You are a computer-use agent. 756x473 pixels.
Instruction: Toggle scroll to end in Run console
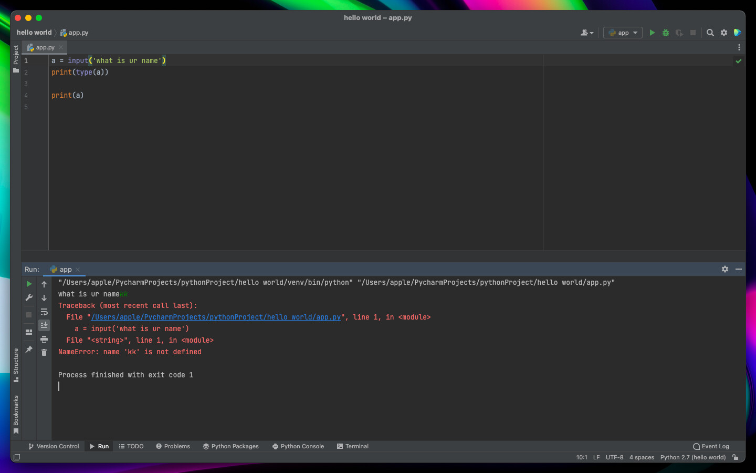(44, 325)
